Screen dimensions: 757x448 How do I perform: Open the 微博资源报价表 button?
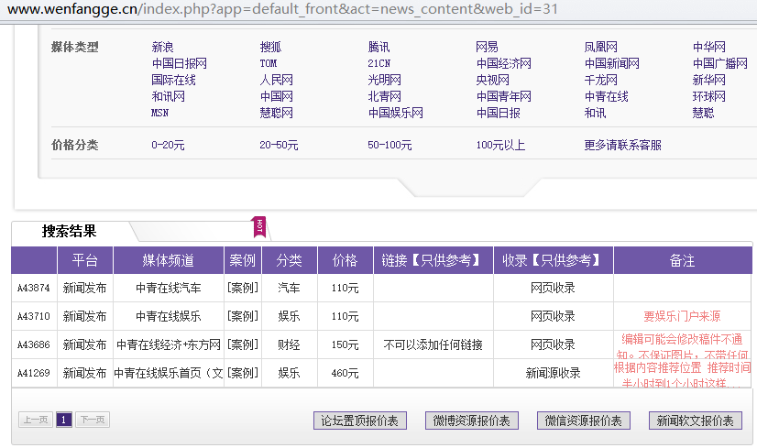coord(472,421)
